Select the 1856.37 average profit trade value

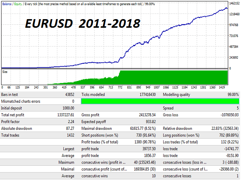pyautogui.click(x=150, y=156)
